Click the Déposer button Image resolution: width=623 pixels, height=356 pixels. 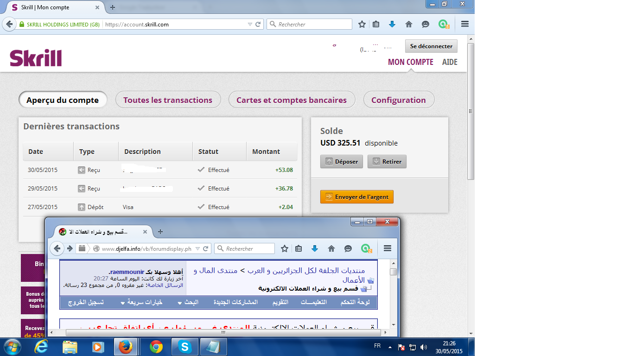pyautogui.click(x=342, y=162)
